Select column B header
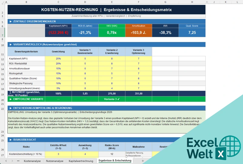Screen dimensions: 243x164 point(26,2)
